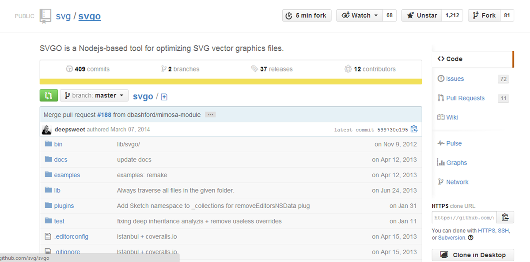Click the 72 issues counter badge
The height and width of the screenshot is (262, 530).
click(x=503, y=79)
